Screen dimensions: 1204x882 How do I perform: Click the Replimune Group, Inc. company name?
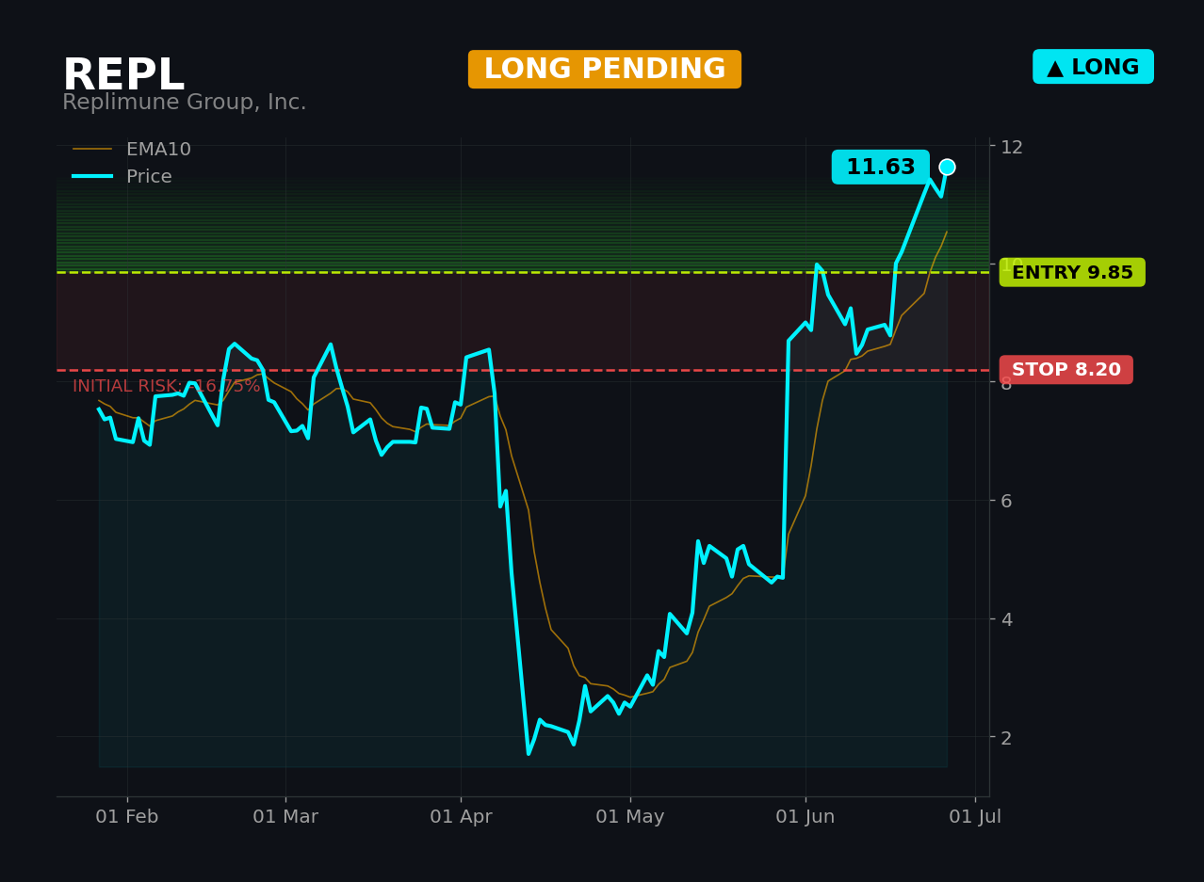click(185, 103)
